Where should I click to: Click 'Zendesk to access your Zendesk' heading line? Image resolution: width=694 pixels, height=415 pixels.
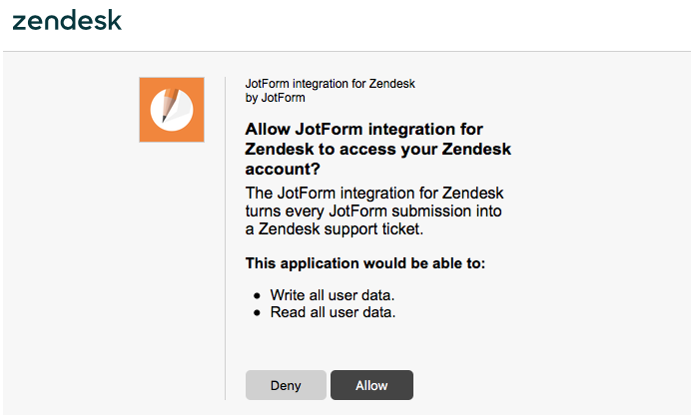click(377, 150)
